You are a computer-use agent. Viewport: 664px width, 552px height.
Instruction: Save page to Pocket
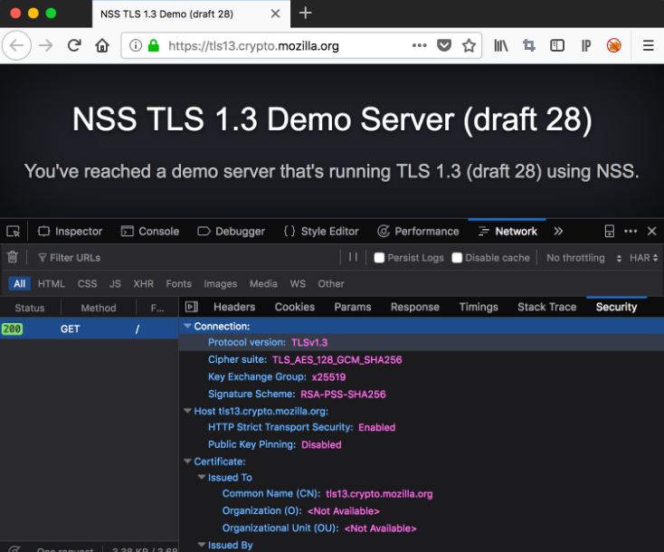(444, 45)
